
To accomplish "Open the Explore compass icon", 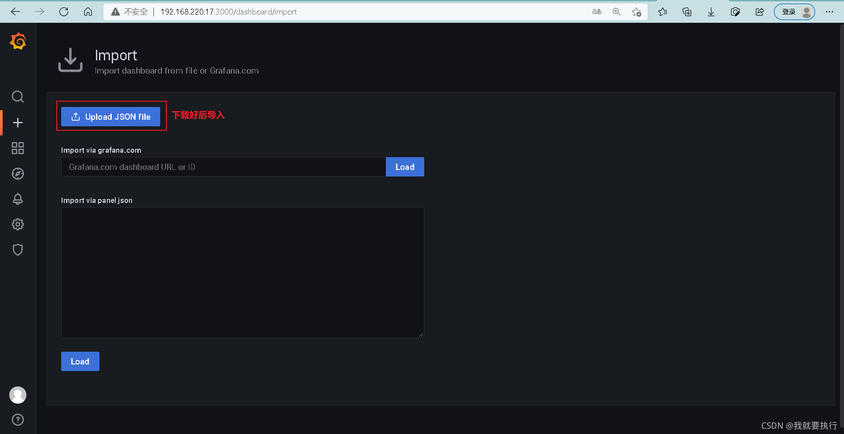I will (x=18, y=173).
